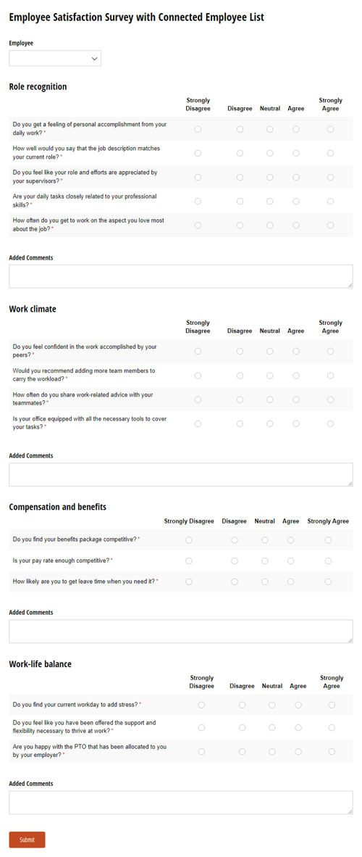
Task: Choose Strongly Disagree for adding more team members
Action: (x=198, y=376)
